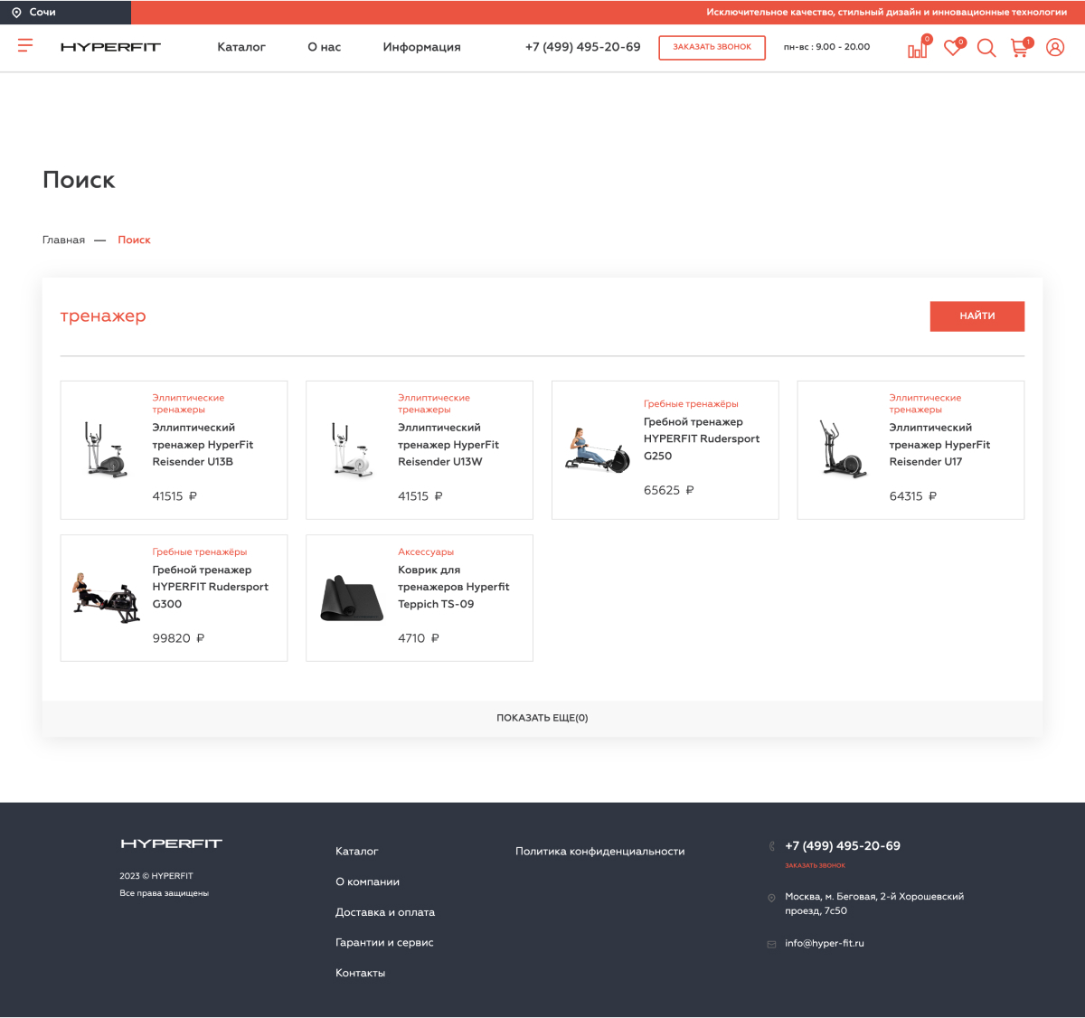The image size is (1085, 1018).
Task: Click Эллиптические тренажеры category on U17 card
Action: [925, 403]
